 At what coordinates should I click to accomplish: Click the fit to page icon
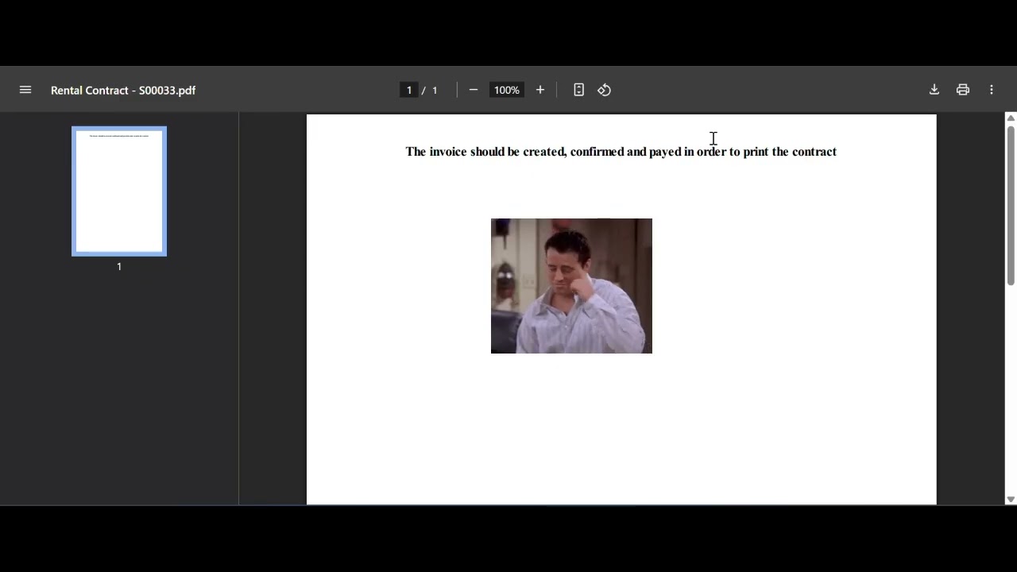pos(578,90)
